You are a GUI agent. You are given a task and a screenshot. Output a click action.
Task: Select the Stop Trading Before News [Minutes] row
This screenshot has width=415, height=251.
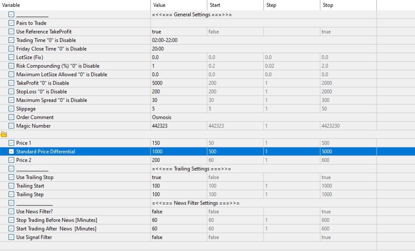[188, 220]
